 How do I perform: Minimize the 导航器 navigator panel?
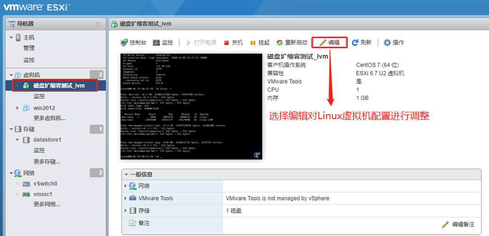[98, 24]
